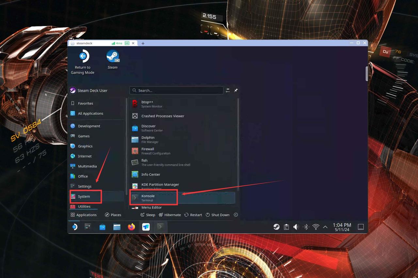Focus the launcher Search field
This screenshot has height=278, width=418.
click(176, 90)
